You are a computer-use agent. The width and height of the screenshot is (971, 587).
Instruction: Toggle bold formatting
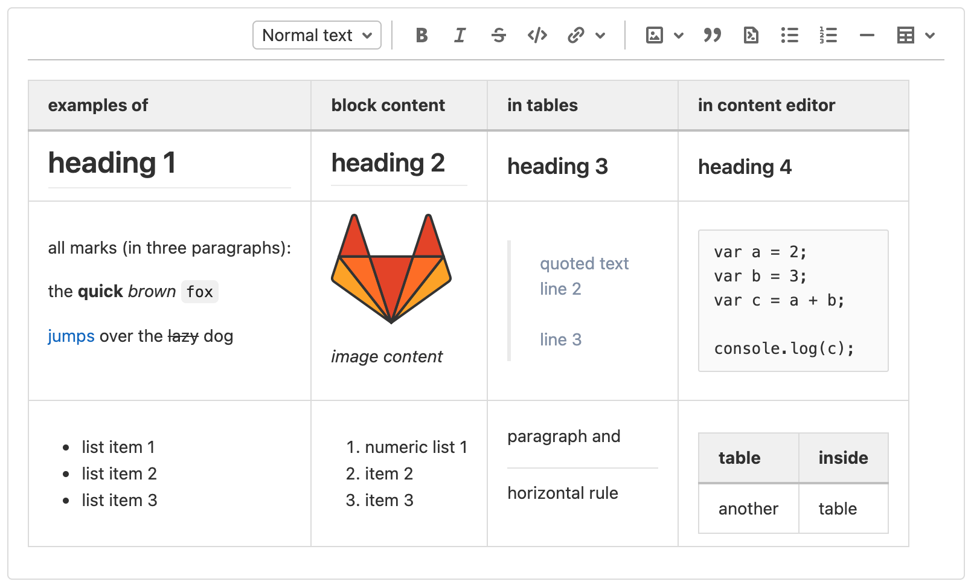click(x=421, y=35)
